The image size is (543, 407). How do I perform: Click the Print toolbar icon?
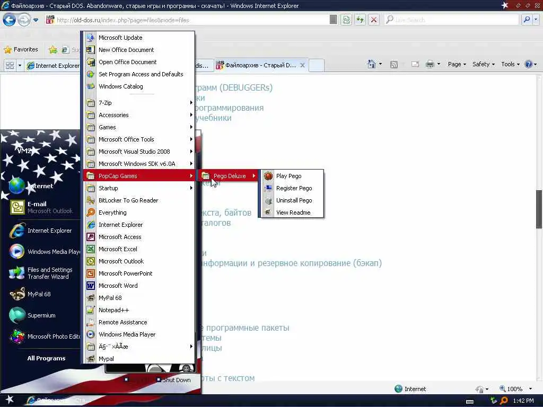point(430,64)
